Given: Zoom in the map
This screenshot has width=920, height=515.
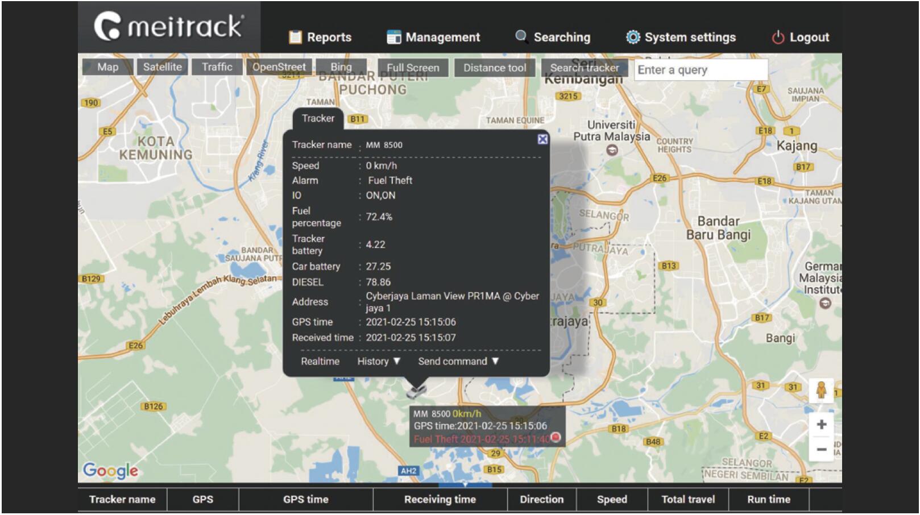Looking at the screenshot, I should pos(821,425).
